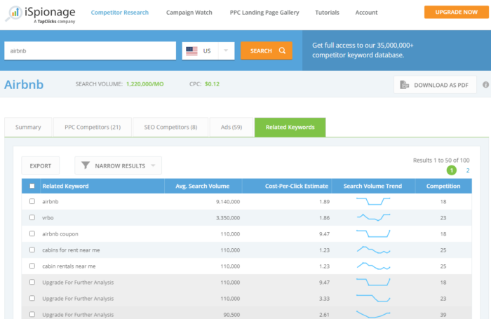Click the Upgrade Now button

click(456, 12)
